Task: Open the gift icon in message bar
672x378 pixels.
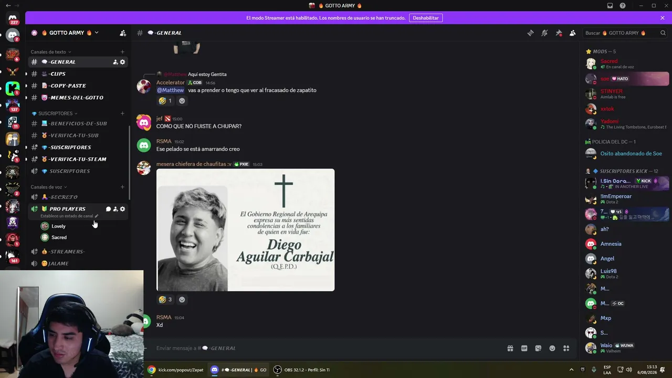Action: [510, 348]
